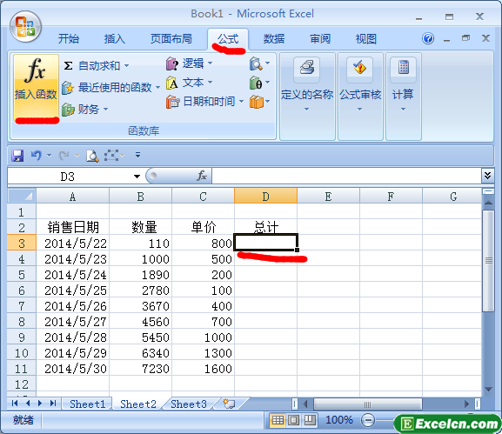The image size is (502, 434).
Task: Select column A header
Action: point(73,196)
